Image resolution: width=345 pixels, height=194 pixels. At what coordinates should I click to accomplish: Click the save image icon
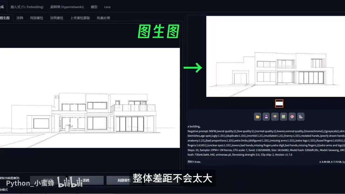(266, 116)
